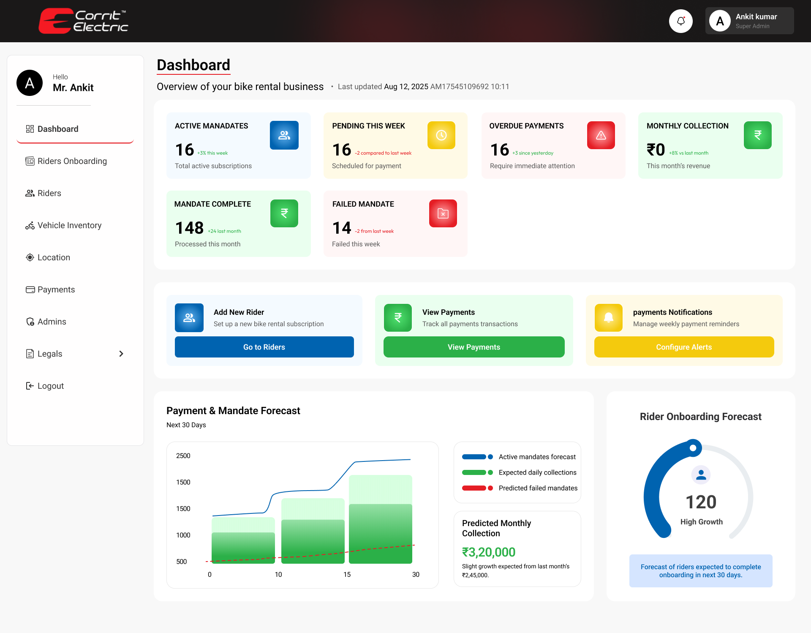Click the Pending This Week clock icon
This screenshot has width=811, height=633.
(441, 135)
